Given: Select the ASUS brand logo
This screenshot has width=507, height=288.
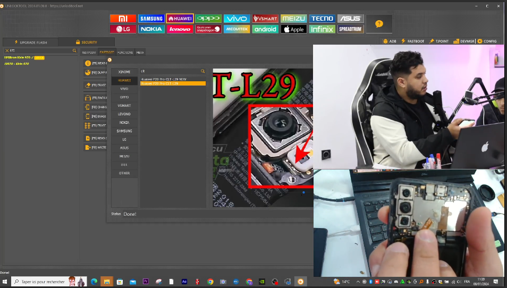Looking at the screenshot, I should coord(351,19).
